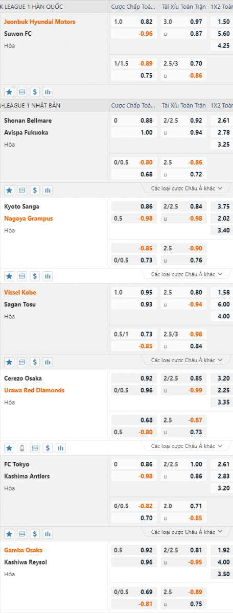233x613 pixels.
Task: Click the person icon under Cerezo Osaka match
Action: pyautogui.click(x=22, y=448)
